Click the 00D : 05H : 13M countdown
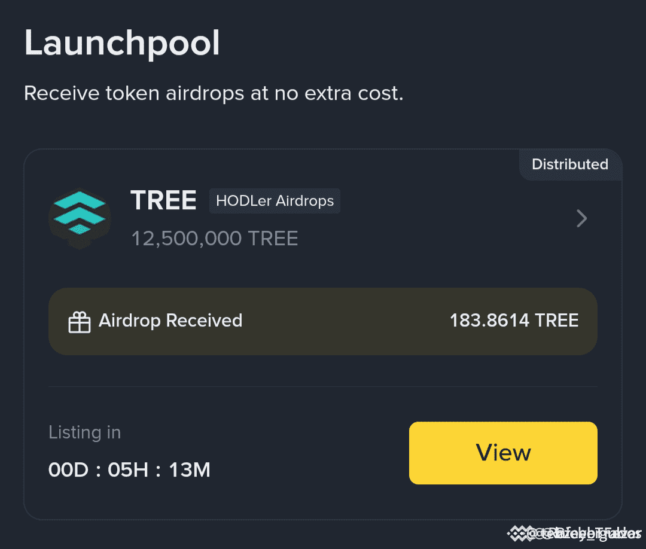 129,470
